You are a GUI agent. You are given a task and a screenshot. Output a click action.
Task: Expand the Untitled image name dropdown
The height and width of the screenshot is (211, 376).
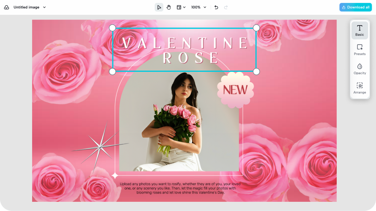(44, 7)
